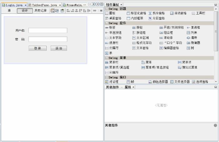219x142 pixels.
Task: Pick the 标签 (Label) control
Action: [110, 28]
